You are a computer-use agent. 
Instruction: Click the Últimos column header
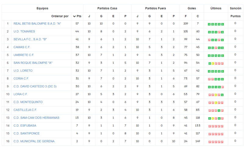tap(216, 9)
